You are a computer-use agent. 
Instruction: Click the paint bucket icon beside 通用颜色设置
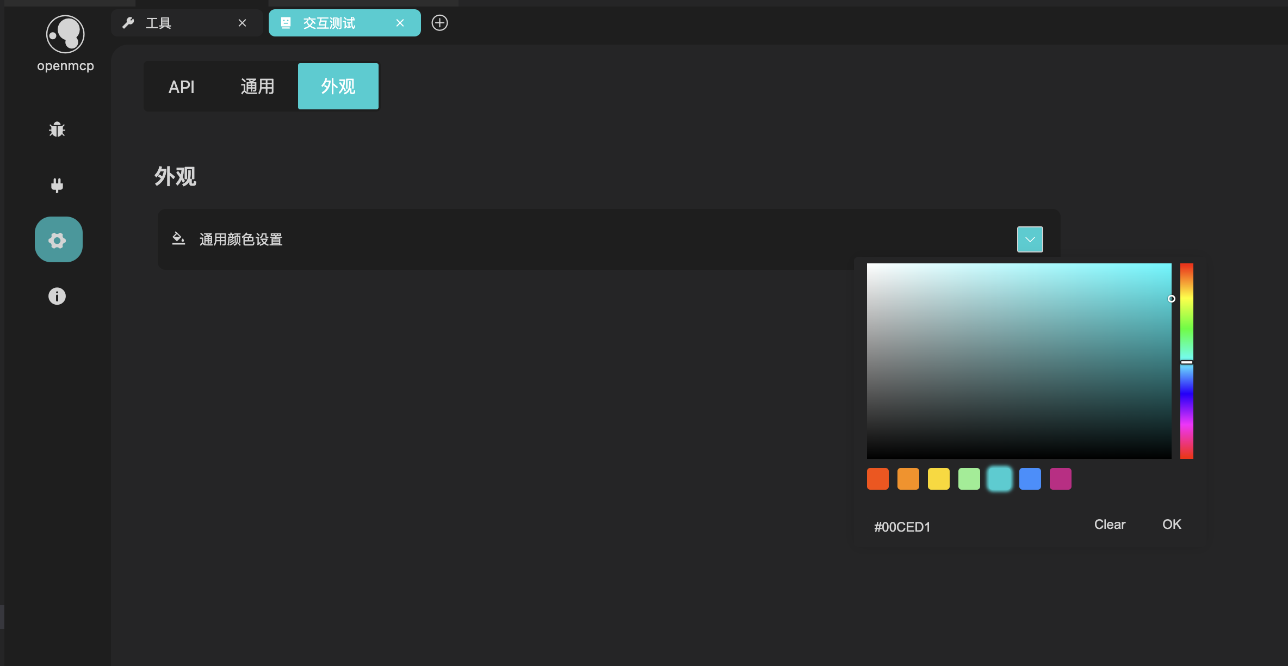tap(178, 239)
